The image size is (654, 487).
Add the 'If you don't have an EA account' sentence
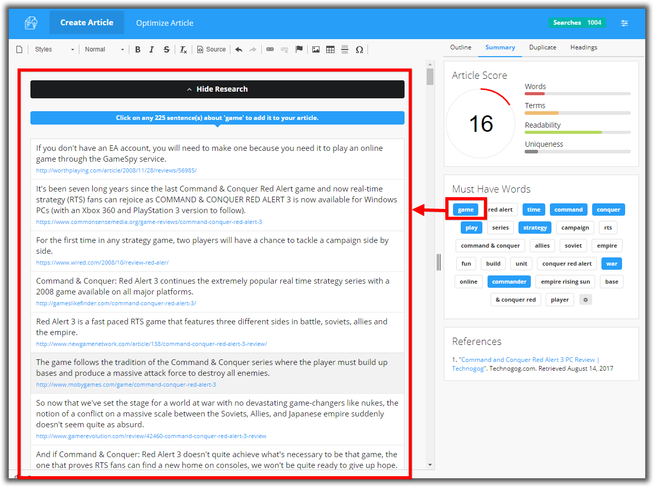tap(217, 159)
